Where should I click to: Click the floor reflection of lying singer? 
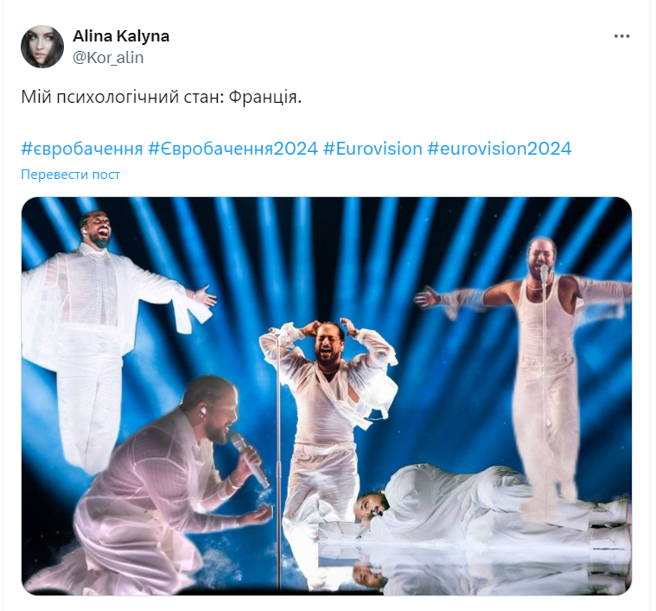[489, 573]
